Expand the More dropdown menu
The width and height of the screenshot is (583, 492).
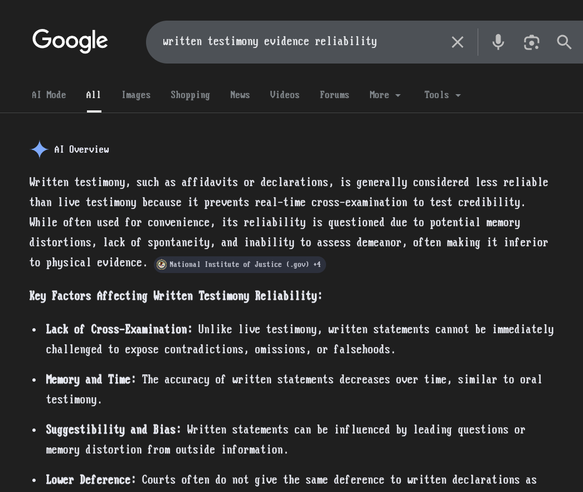(385, 95)
